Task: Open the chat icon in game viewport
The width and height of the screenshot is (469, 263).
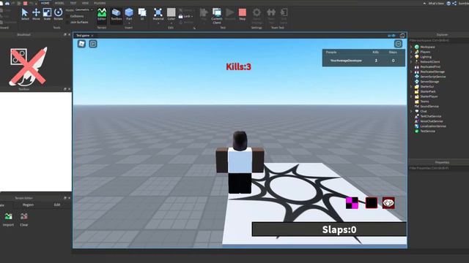Action: pyautogui.click(x=93, y=44)
